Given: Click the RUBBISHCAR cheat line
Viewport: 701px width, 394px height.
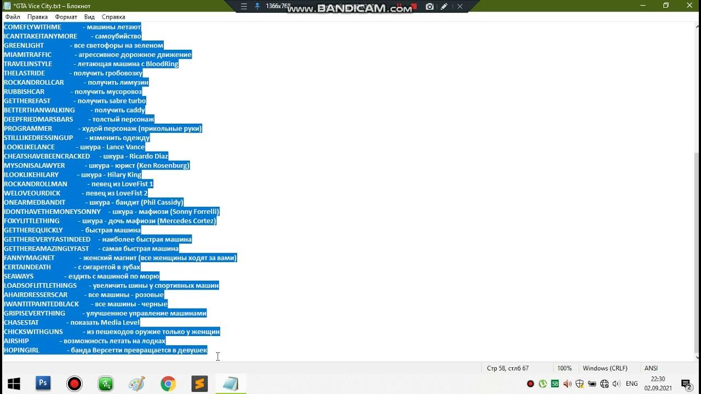Looking at the screenshot, I should (x=73, y=92).
